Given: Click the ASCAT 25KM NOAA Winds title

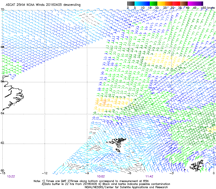Looking at the screenshot, I should tap(43, 5).
